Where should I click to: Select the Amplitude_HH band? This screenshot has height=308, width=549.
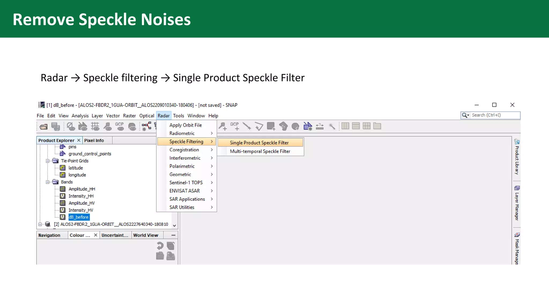pyautogui.click(x=82, y=189)
